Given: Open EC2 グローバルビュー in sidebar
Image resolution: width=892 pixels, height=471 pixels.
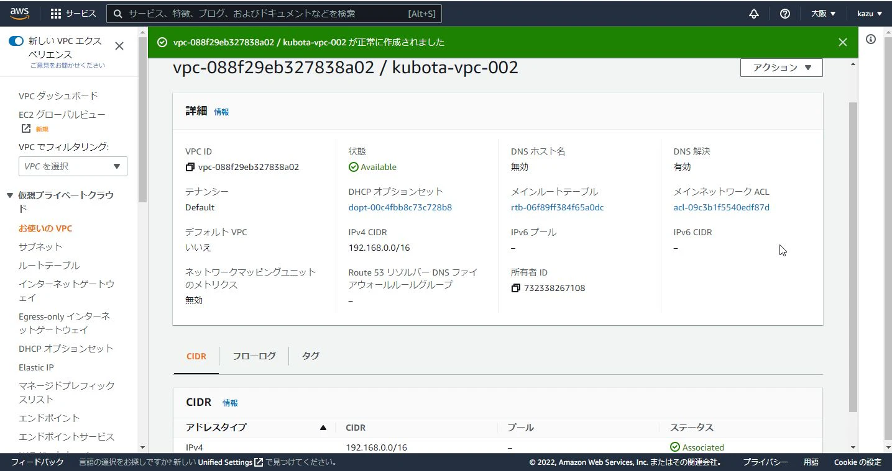Looking at the screenshot, I should 62,115.
